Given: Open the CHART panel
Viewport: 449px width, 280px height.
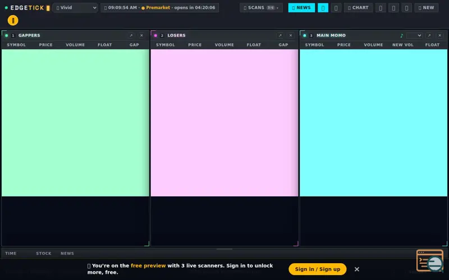Looking at the screenshot, I should pyautogui.click(x=358, y=8).
